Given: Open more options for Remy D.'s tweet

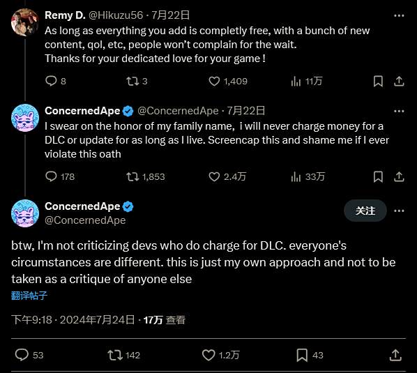Looking at the screenshot, I should tap(399, 15).
